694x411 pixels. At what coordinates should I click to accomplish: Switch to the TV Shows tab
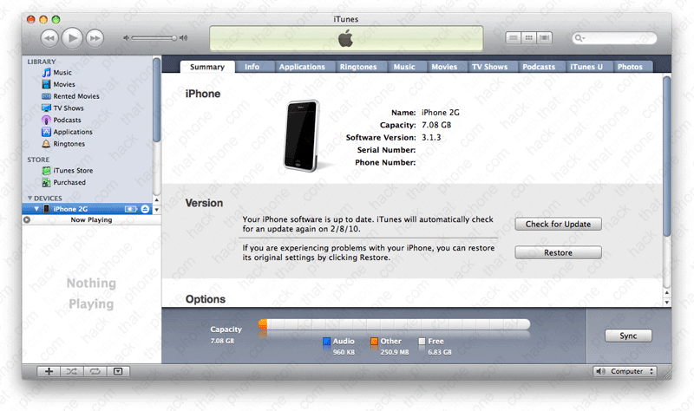click(x=489, y=67)
